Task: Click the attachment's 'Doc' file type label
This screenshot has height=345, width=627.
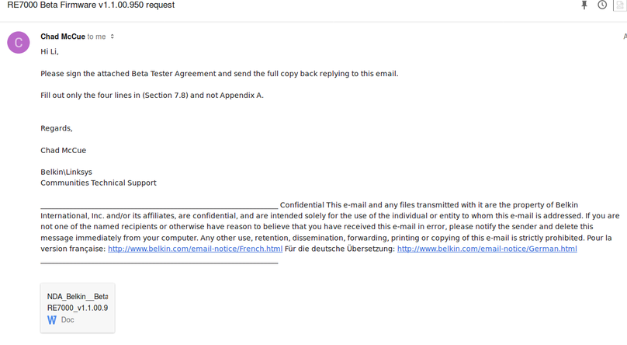Action: click(x=68, y=319)
